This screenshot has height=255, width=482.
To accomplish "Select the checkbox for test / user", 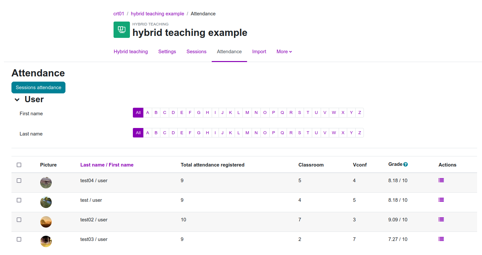I will click(19, 200).
